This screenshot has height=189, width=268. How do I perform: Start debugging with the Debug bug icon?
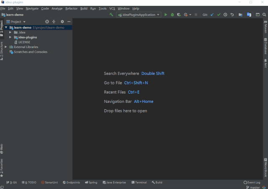click(x=172, y=15)
